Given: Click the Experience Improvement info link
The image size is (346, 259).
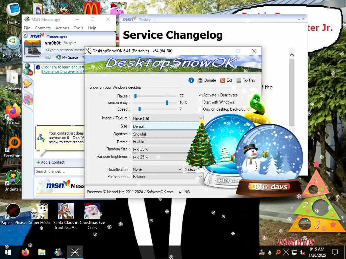Looking at the screenshot, I should (x=63, y=69).
